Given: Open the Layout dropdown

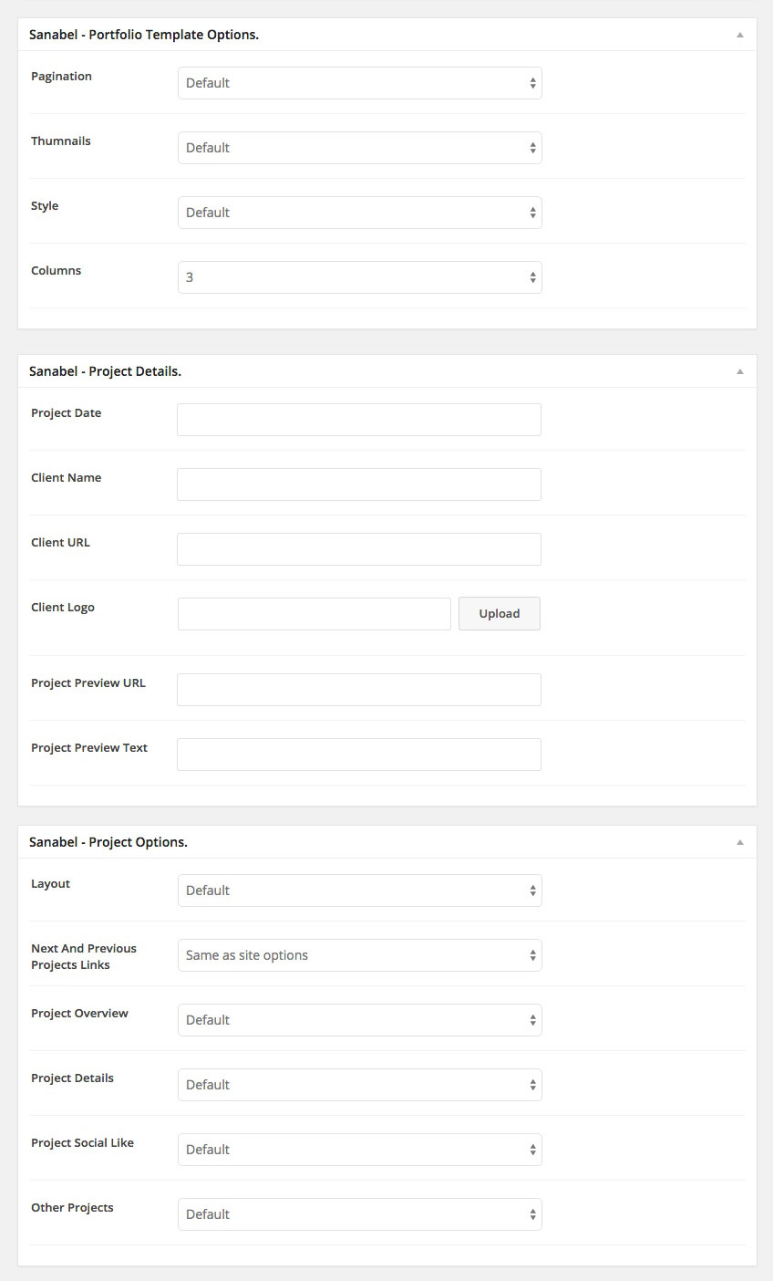Looking at the screenshot, I should pyautogui.click(x=359, y=890).
